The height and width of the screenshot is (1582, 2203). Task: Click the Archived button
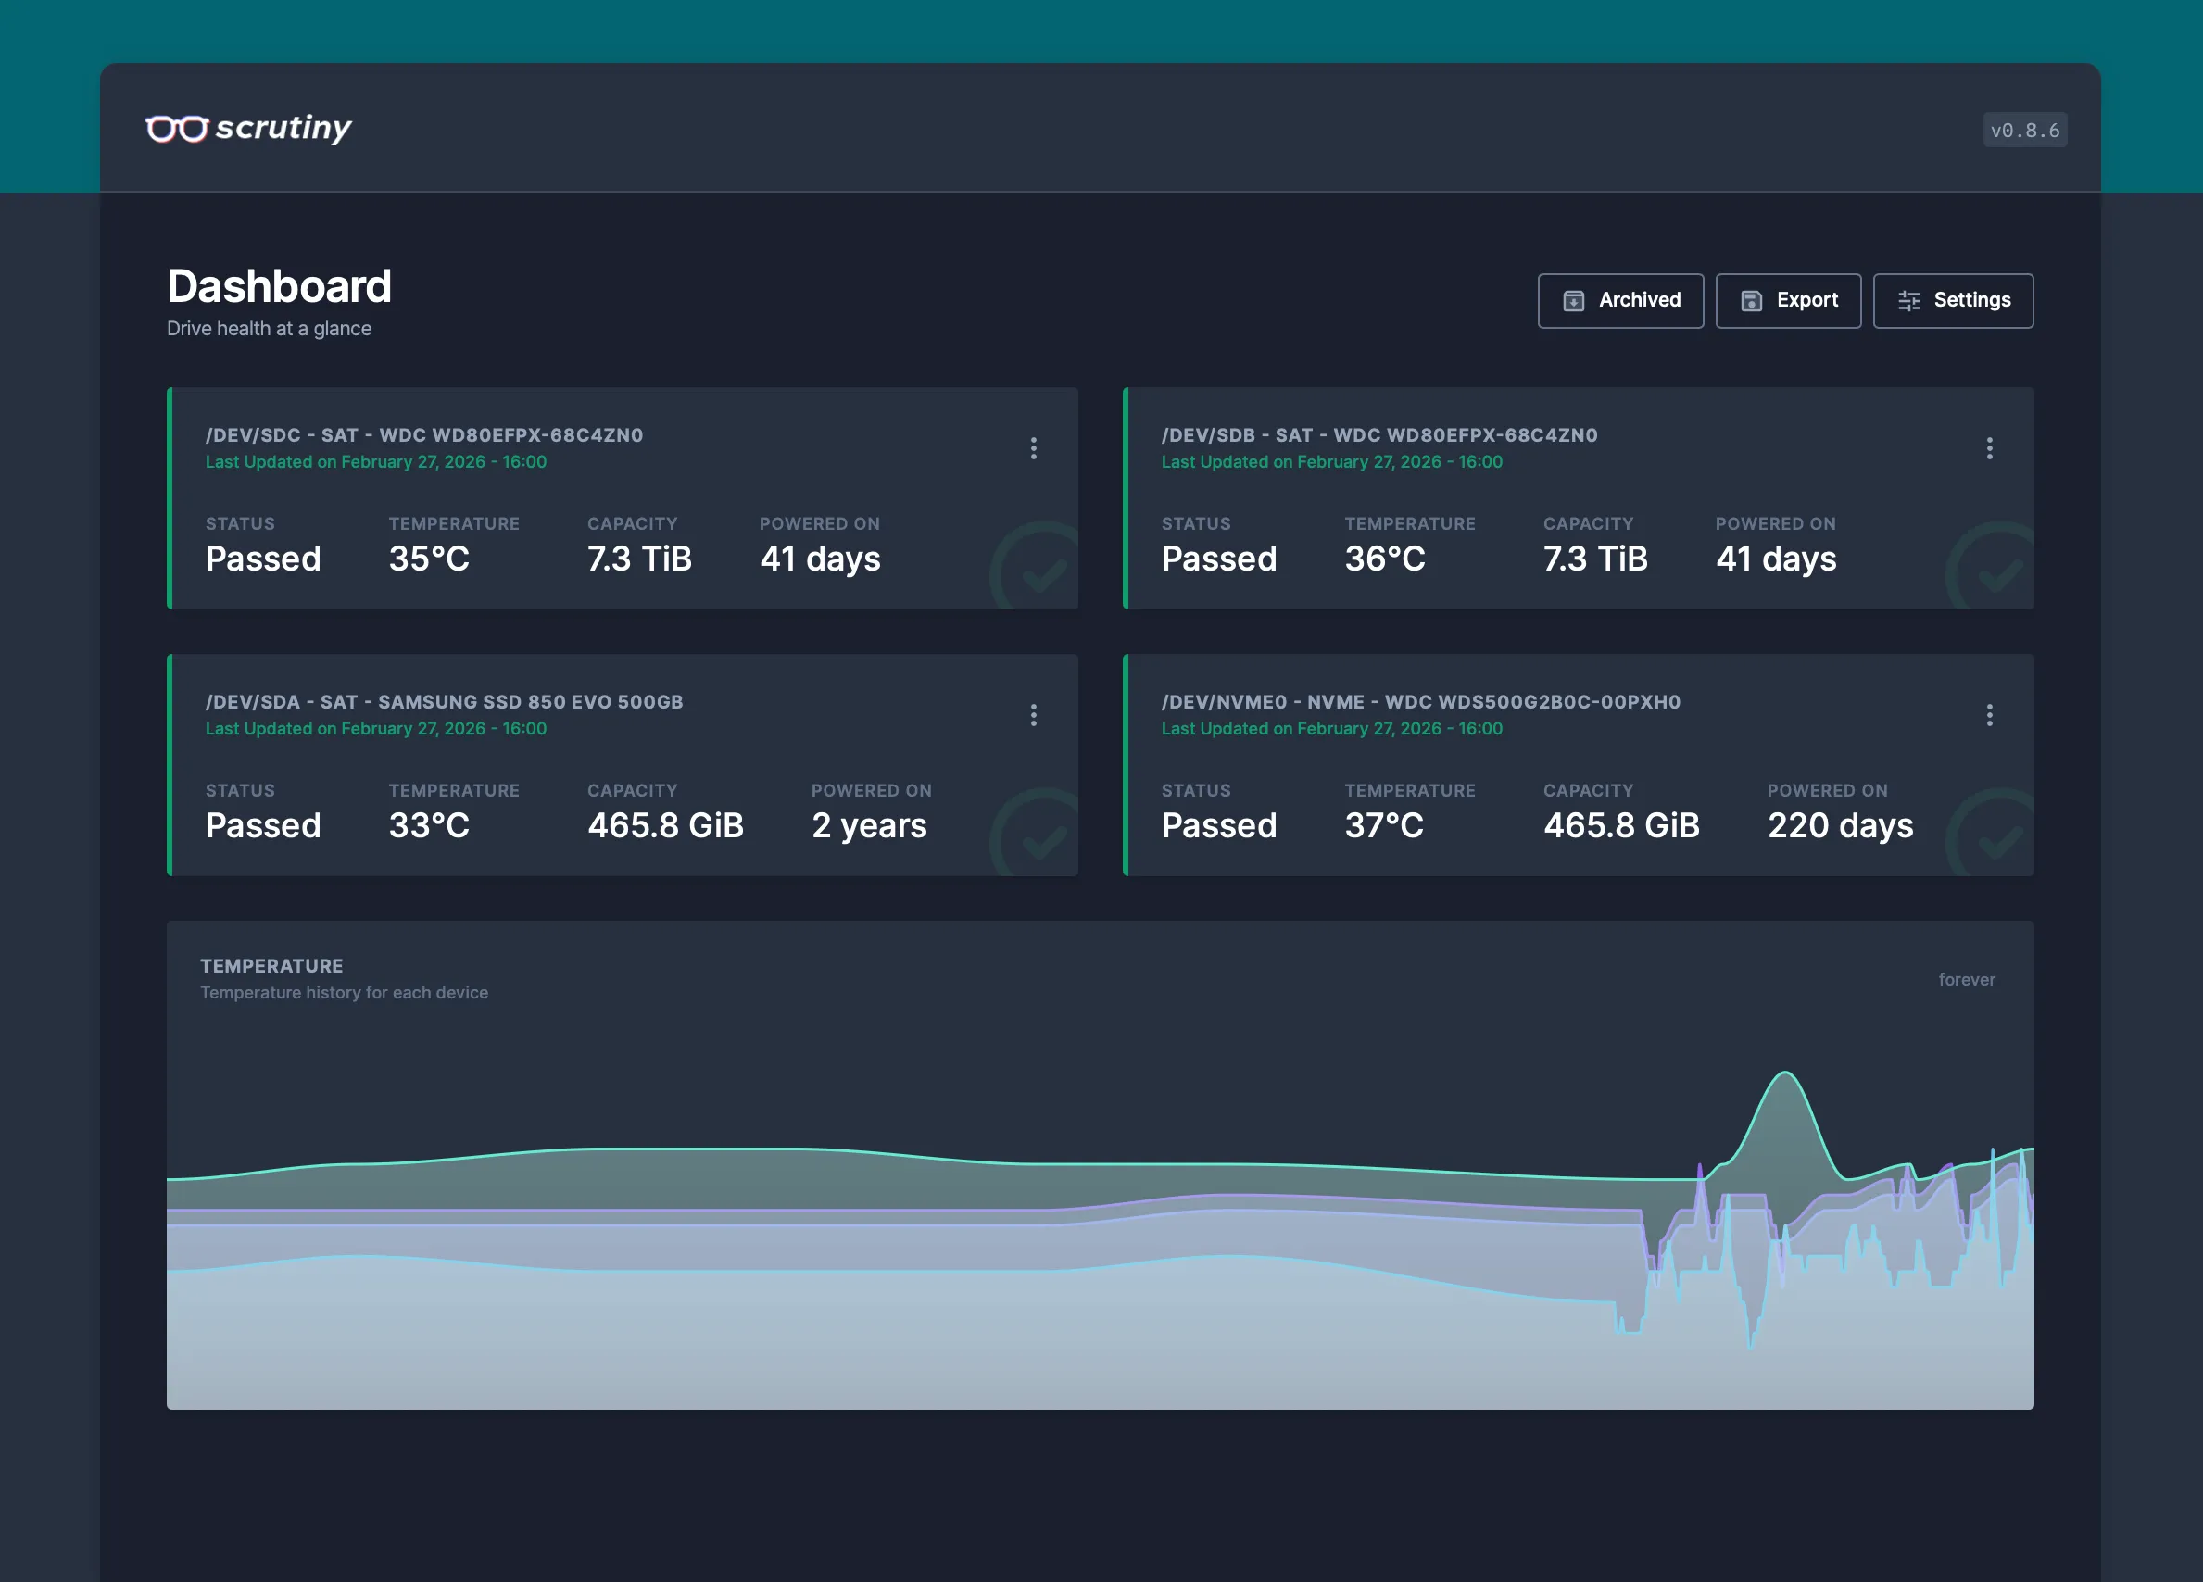coord(1620,301)
